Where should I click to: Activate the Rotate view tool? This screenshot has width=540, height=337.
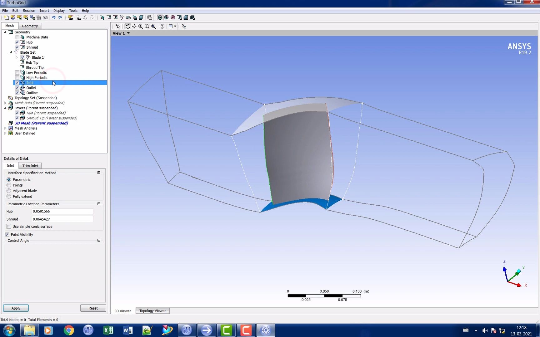(x=128, y=27)
